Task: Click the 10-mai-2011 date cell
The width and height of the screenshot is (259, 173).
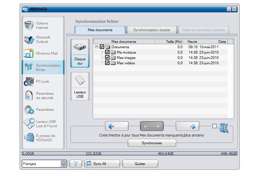Action: pos(209,47)
